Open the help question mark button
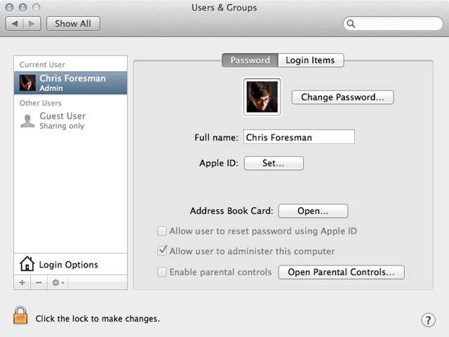This screenshot has width=449, height=337. point(428,320)
